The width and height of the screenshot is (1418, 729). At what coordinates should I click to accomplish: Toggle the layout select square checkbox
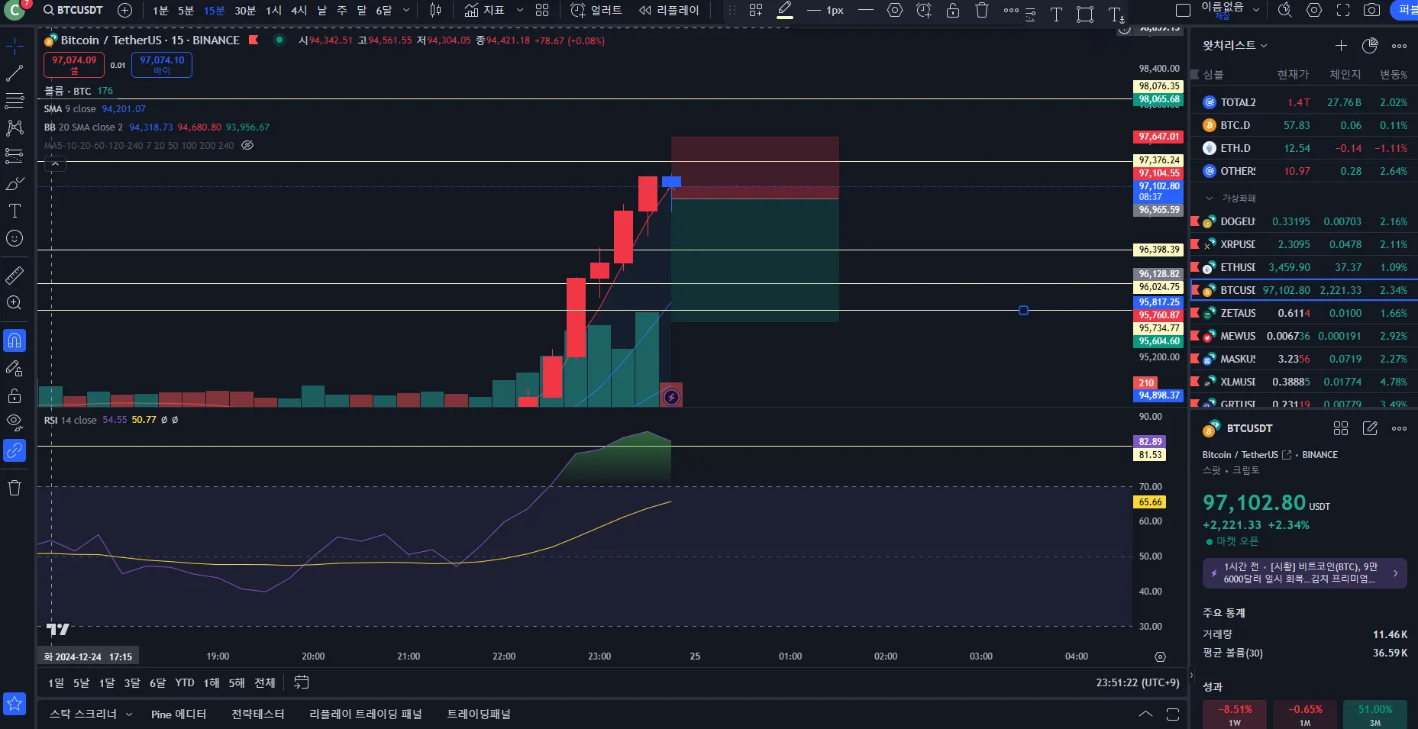[1183, 11]
